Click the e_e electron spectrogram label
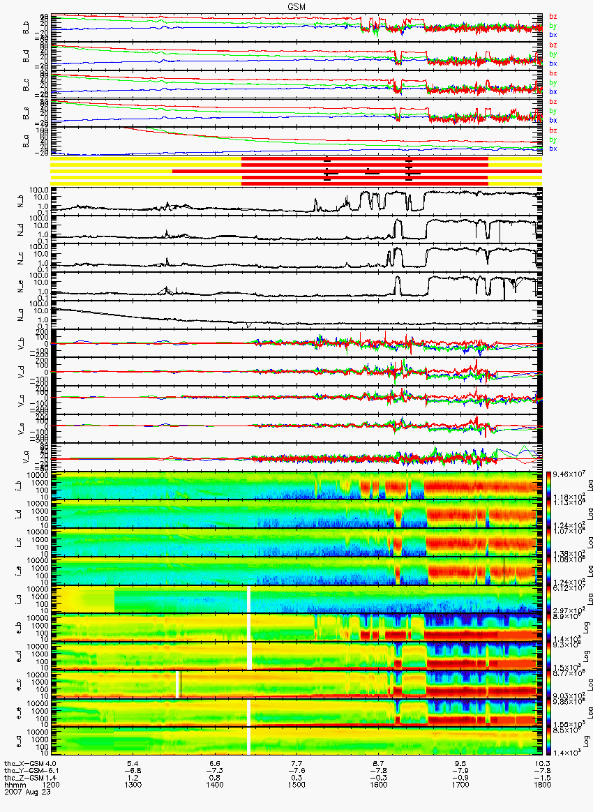This screenshot has width=593, height=812. 17,712
